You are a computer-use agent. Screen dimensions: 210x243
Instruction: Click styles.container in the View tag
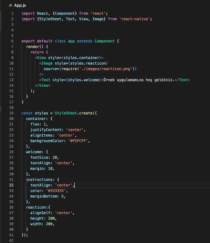tap(81, 58)
